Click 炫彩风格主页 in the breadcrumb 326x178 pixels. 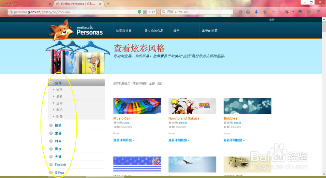(x=122, y=83)
